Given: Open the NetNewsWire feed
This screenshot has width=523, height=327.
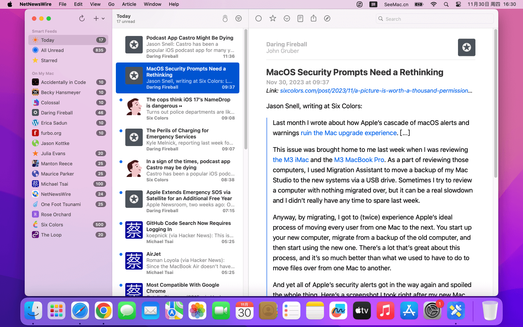Looking at the screenshot, I should [x=68, y=194].
